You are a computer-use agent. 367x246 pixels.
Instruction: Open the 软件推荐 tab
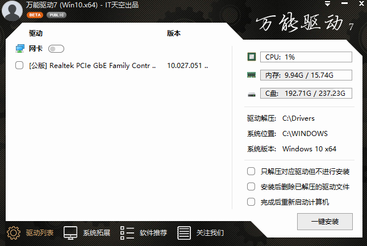click(144, 233)
